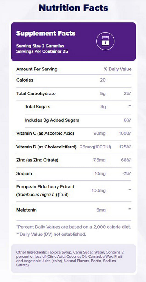The height and width of the screenshot is (282, 146).
Task: Click the % Daily Value column header
Action: [x=118, y=69]
